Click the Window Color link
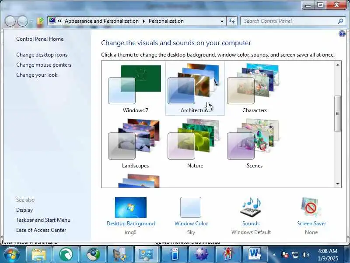 [191, 224]
